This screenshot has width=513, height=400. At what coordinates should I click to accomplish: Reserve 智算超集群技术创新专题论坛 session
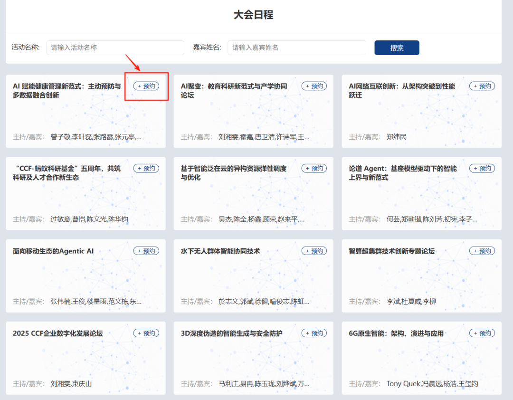tap(482, 251)
